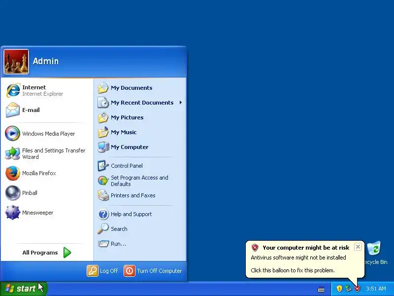Open the My Computer icon

(x=103, y=147)
